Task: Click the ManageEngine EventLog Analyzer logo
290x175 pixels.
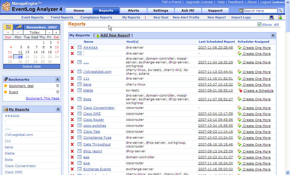Action: tap(32, 7)
